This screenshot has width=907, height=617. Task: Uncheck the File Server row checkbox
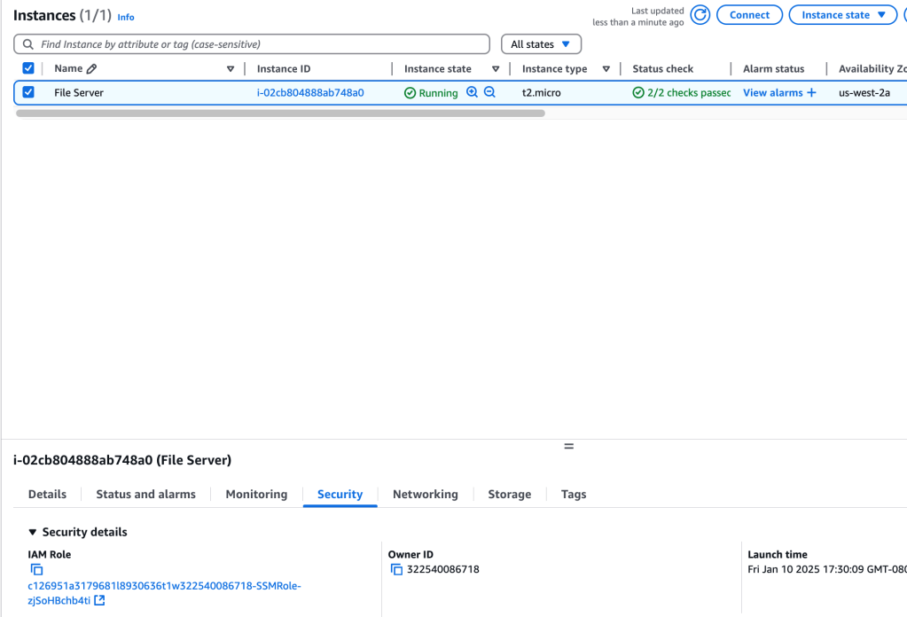click(x=28, y=92)
